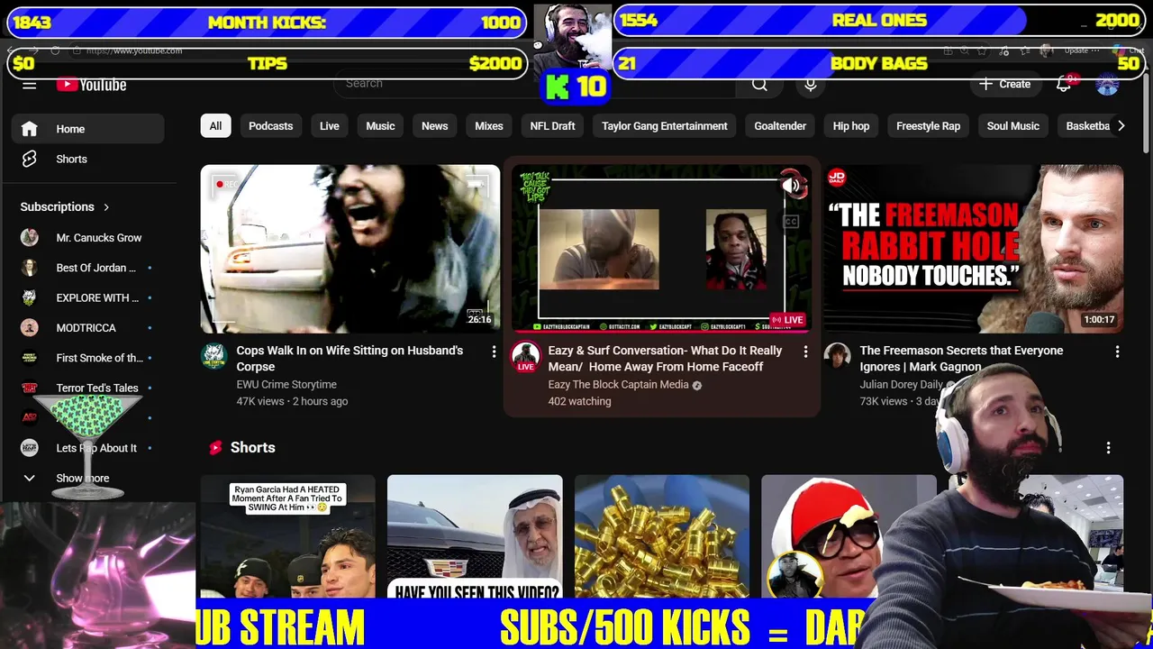Select Taylor Gang Entertainment chip
The height and width of the screenshot is (649, 1153).
click(x=665, y=126)
